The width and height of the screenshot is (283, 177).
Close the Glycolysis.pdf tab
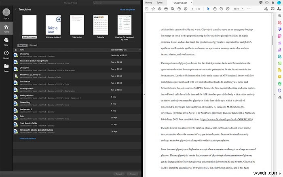(x=192, y=3)
